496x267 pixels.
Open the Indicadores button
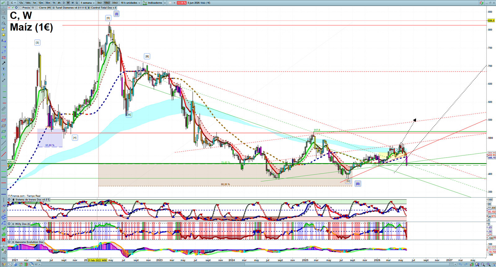point(153,3)
